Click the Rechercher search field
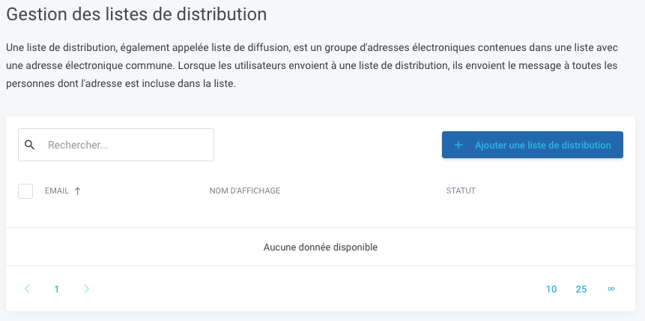 click(116, 145)
